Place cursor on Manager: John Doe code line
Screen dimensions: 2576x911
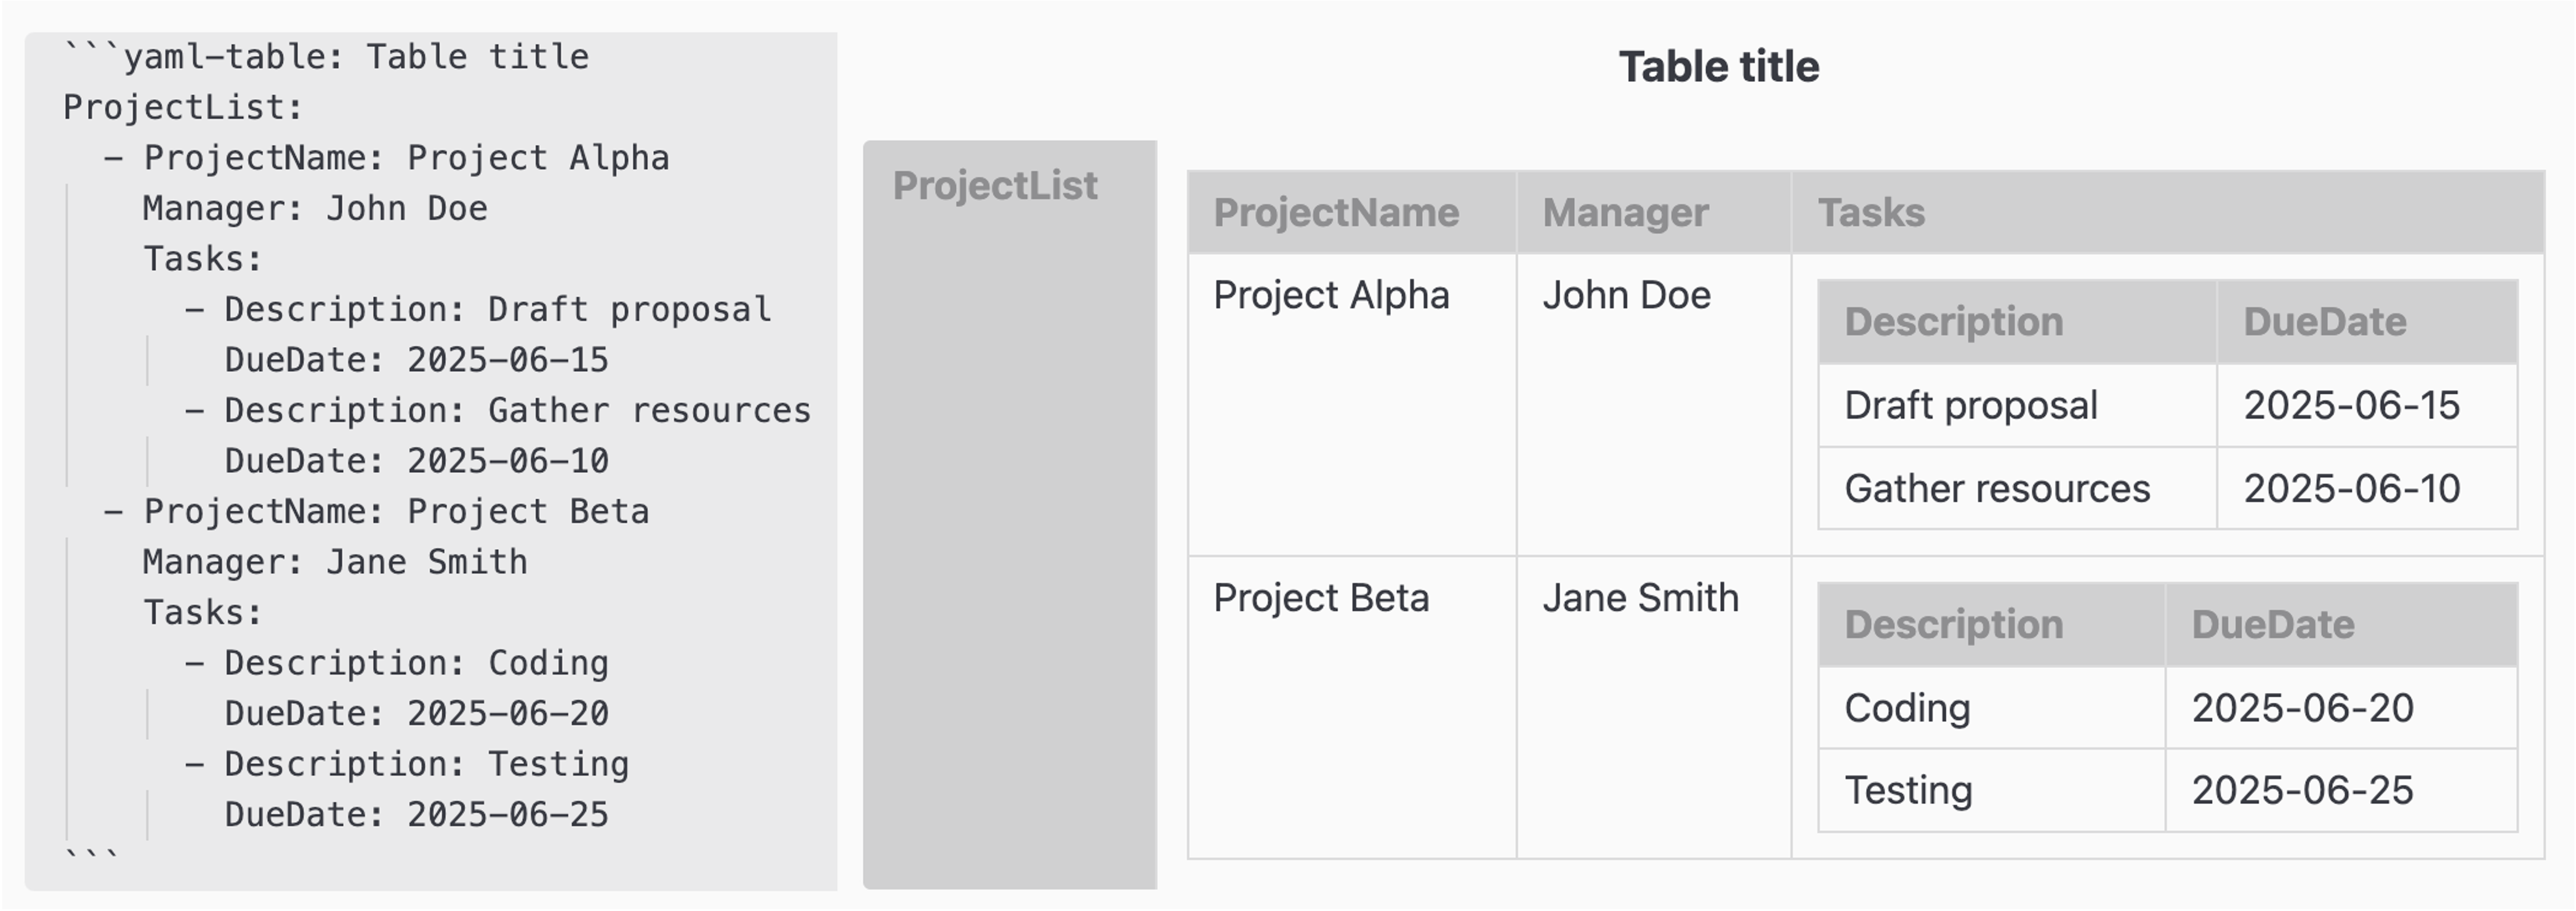point(315,208)
